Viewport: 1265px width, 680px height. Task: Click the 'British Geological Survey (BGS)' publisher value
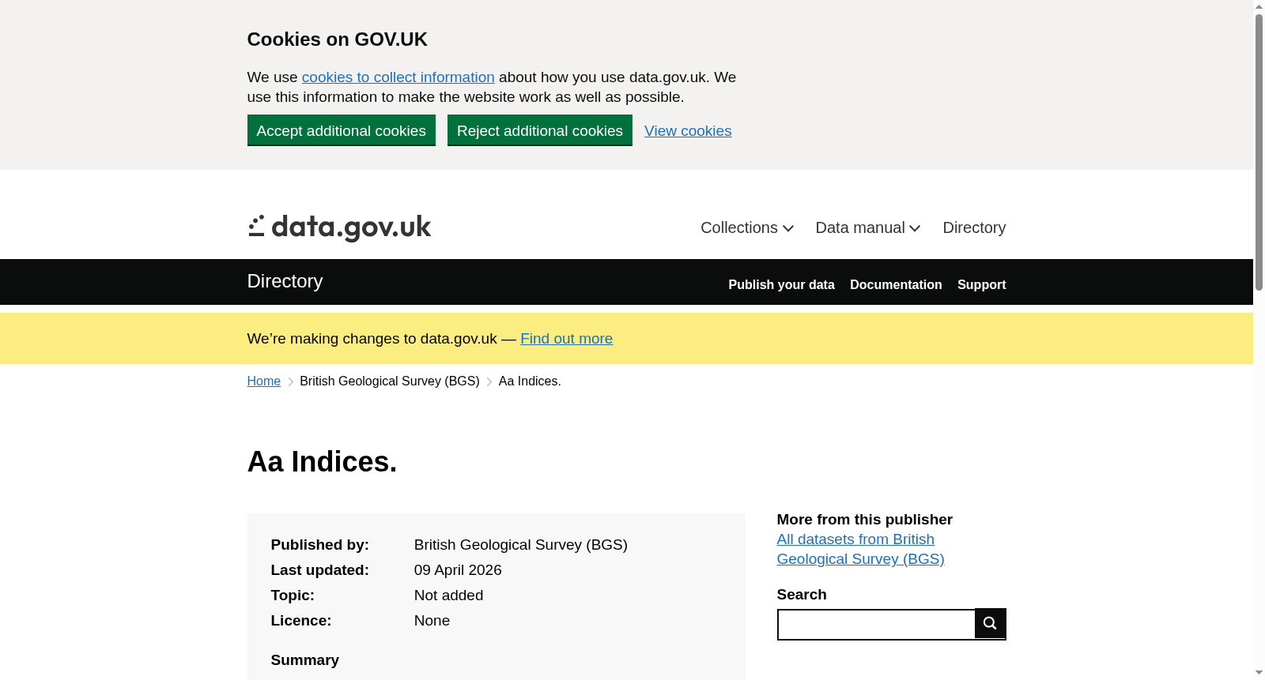point(521,545)
